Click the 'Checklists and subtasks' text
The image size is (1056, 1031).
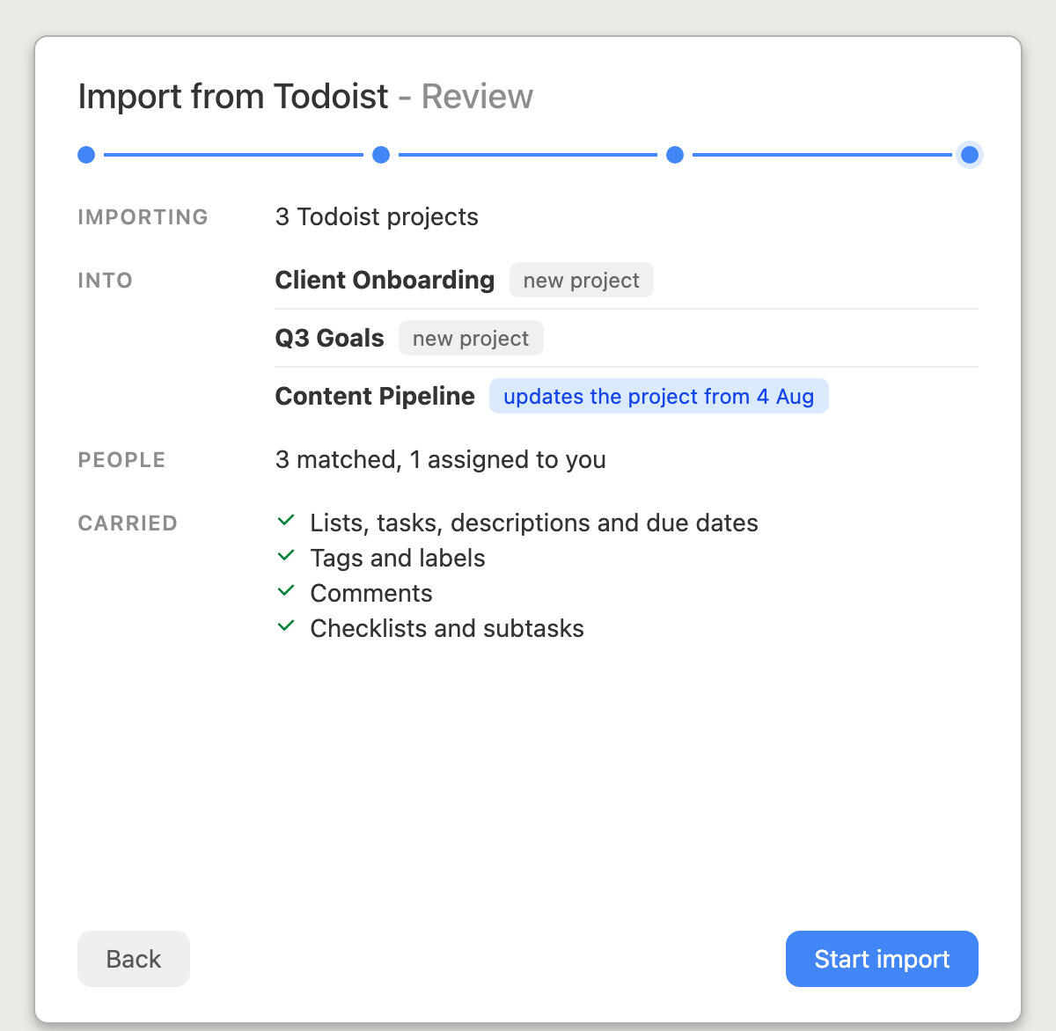click(447, 628)
